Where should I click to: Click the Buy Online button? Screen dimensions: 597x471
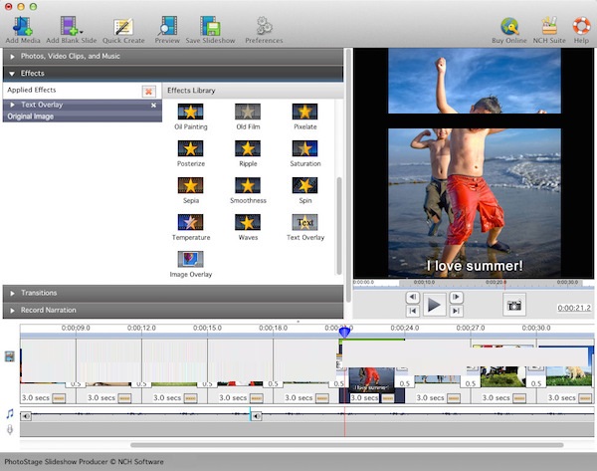click(510, 26)
